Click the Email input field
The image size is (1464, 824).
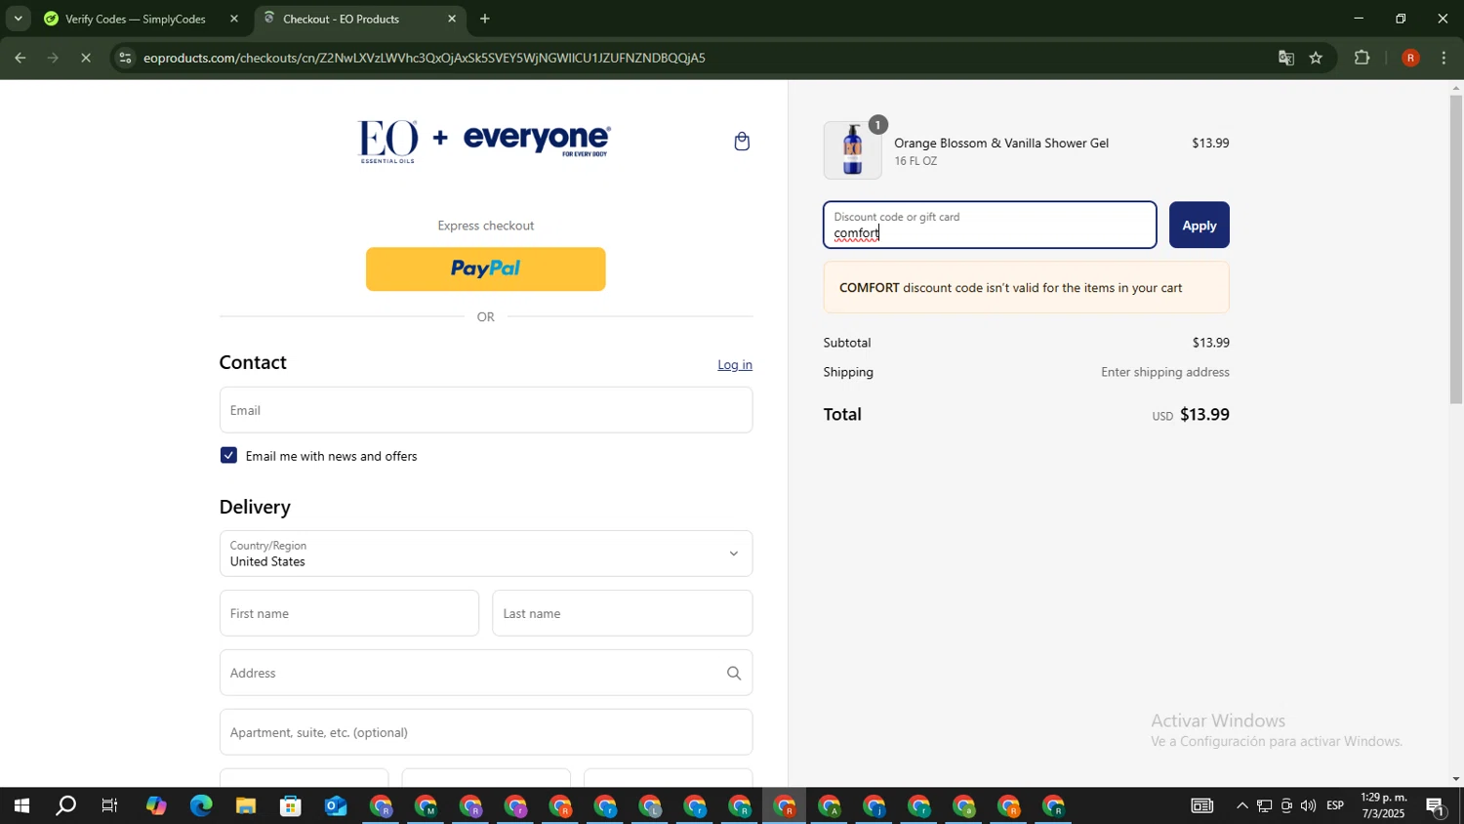pos(485,410)
